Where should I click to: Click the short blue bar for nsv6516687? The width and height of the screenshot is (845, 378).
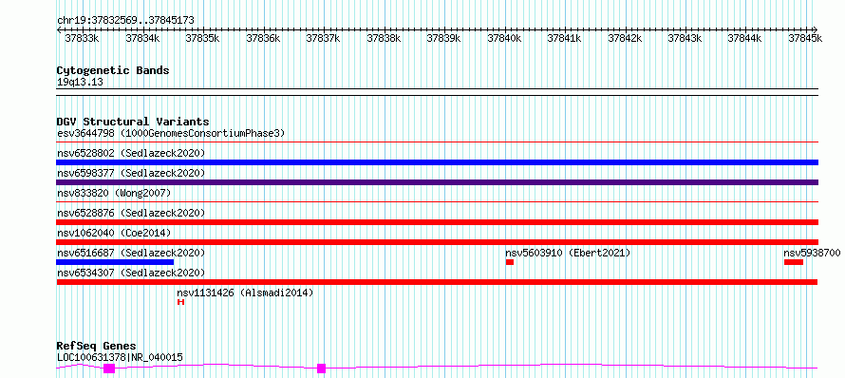(x=115, y=262)
